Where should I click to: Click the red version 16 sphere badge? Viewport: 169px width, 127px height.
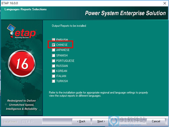[x=22, y=64]
